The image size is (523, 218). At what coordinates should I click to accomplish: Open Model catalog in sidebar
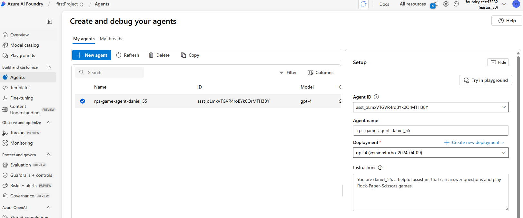[x=25, y=45]
